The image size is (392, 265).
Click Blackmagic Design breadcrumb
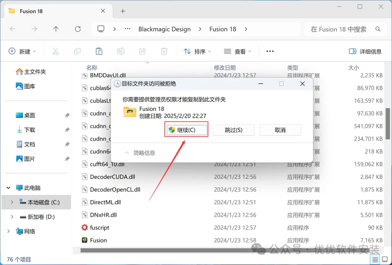pyautogui.click(x=164, y=29)
